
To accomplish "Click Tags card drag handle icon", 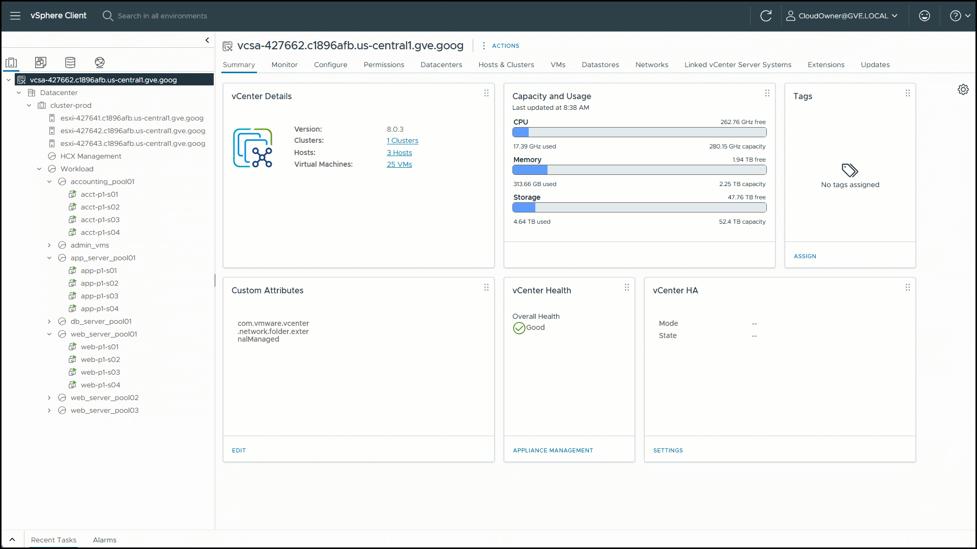I will (x=908, y=93).
